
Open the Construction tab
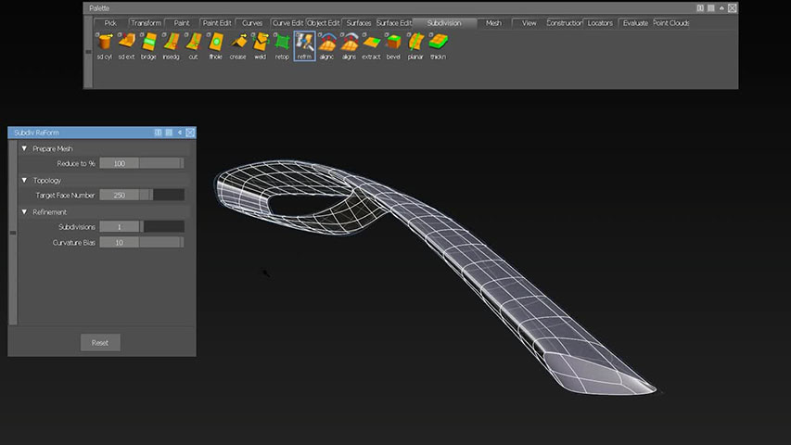coord(565,22)
